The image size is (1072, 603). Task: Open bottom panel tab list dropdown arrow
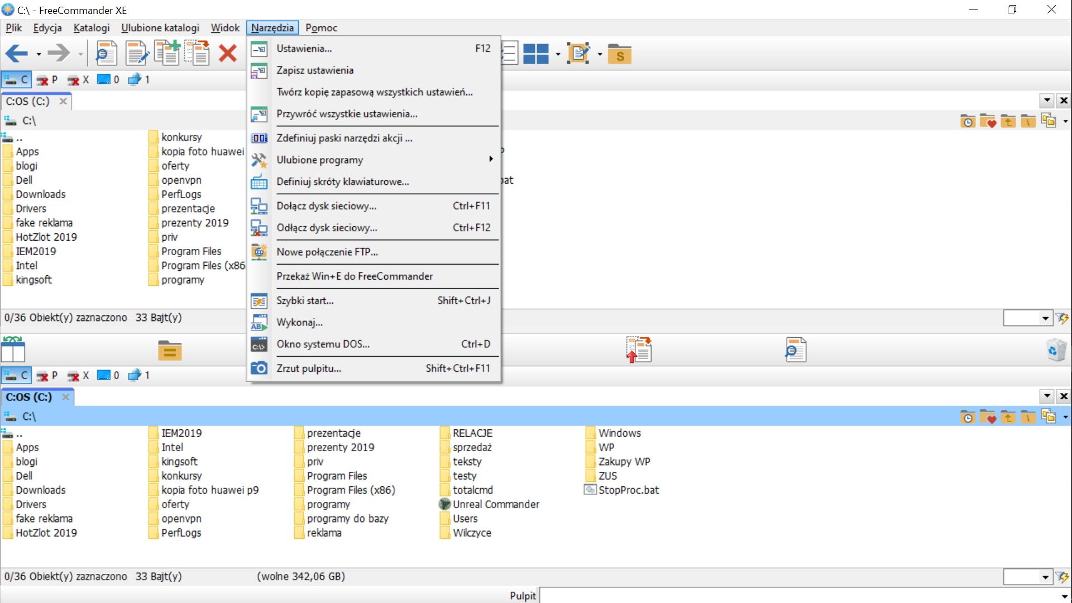1047,396
